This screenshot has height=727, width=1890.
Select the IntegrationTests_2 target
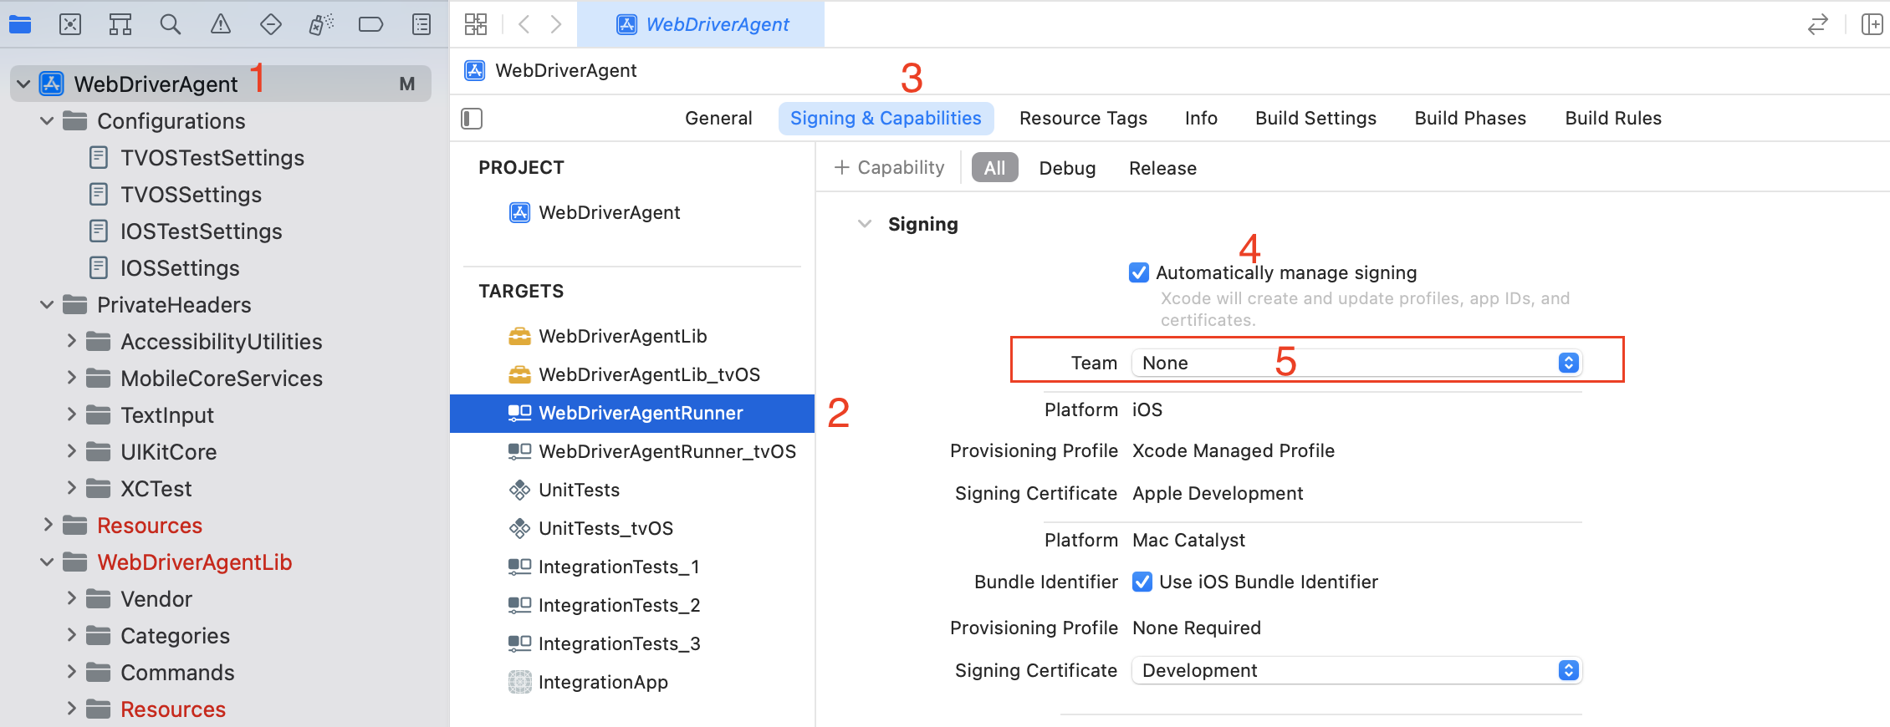coord(604,605)
